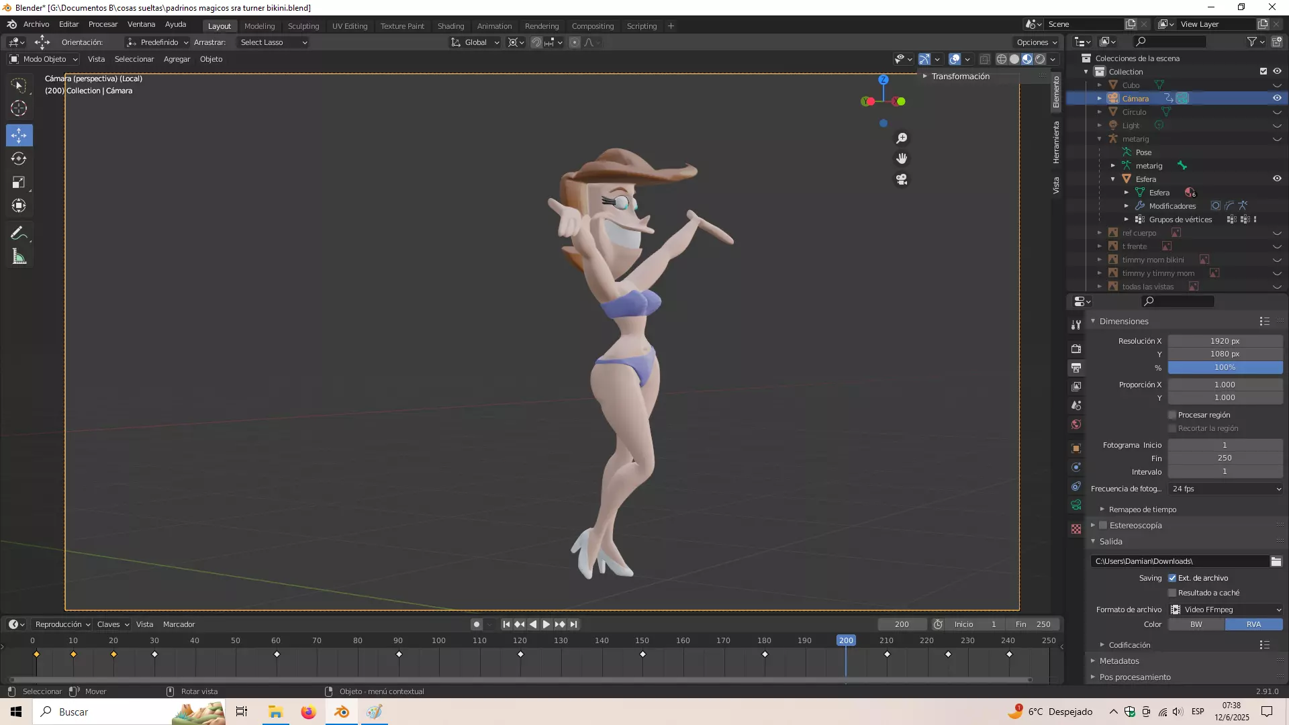Open the Scene properties tab
This screenshot has height=725, width=1289.
(x=1076, y=405)
